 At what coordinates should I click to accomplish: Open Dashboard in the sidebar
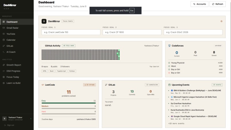17,22
